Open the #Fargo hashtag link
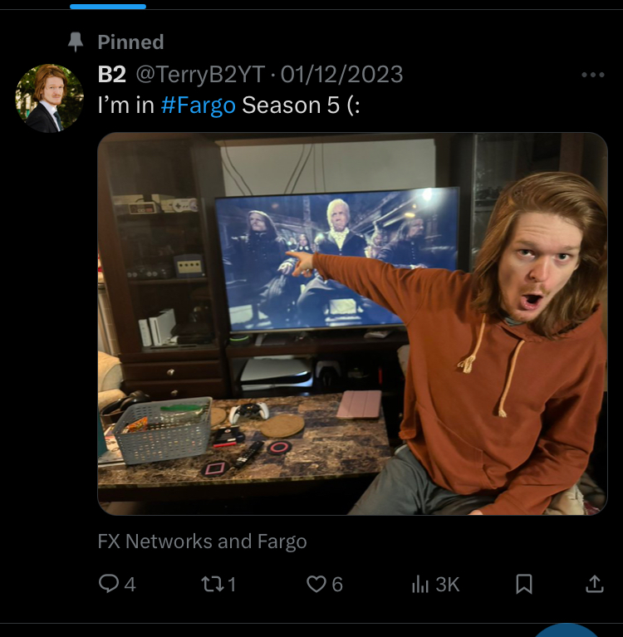The height and width of the screenshot is (637, 623). click(198, 105)
